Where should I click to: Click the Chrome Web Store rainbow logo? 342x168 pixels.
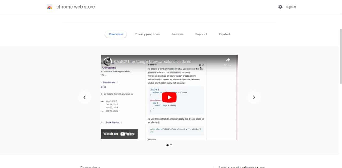(x=49, y=7)
